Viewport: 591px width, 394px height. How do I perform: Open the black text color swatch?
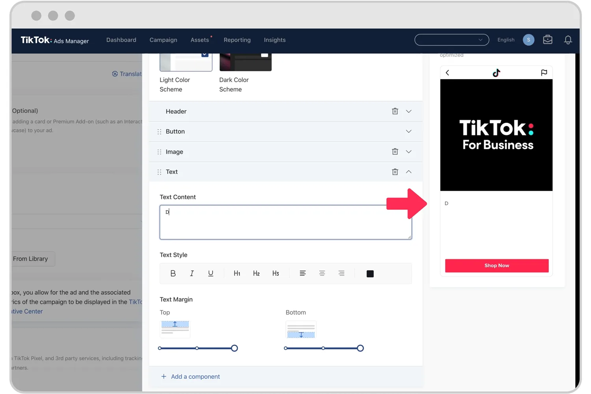[370, 274]
